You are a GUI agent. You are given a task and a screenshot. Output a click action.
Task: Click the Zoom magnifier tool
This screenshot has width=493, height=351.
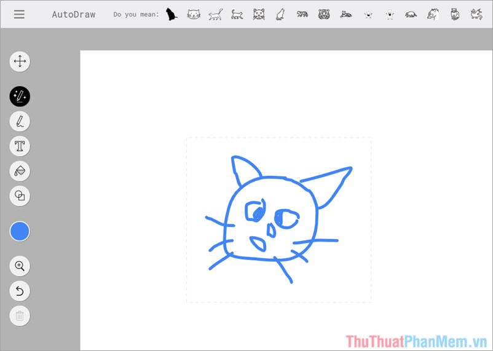pos(20,266)
